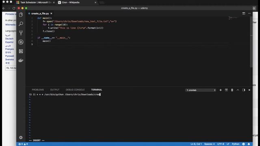Go back in the browser
260x146 pixels.
click(x=4, y=8)
